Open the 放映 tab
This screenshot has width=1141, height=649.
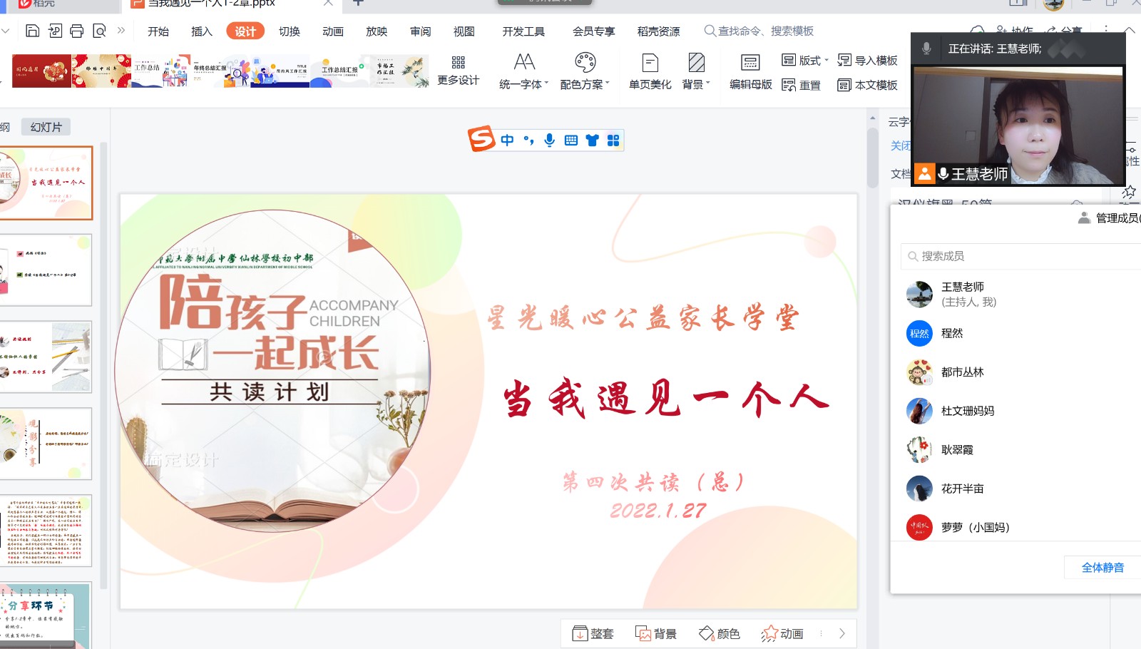(377, 31)
